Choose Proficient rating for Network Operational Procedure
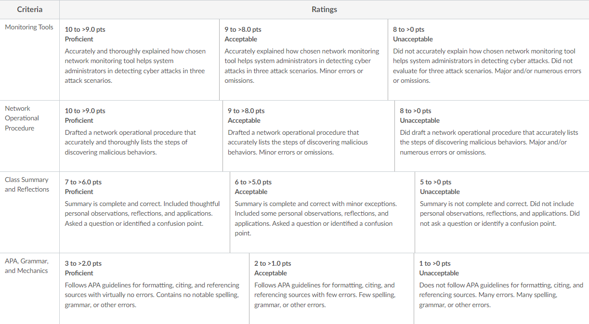The width and height of the screenshot is (589, 324). click(x=141, y=136)
